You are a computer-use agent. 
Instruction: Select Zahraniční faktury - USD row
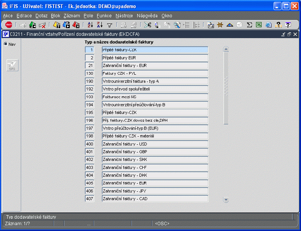coord(155,144)
